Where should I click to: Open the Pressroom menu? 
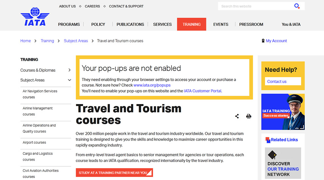[x=251, y=25]
